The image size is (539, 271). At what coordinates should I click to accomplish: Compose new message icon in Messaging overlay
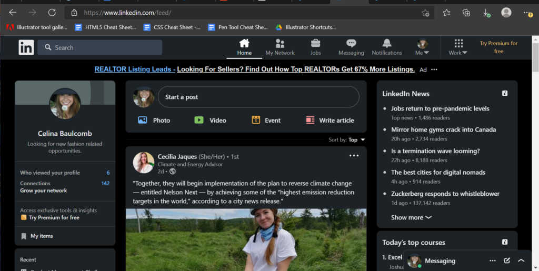click(507, 260)
